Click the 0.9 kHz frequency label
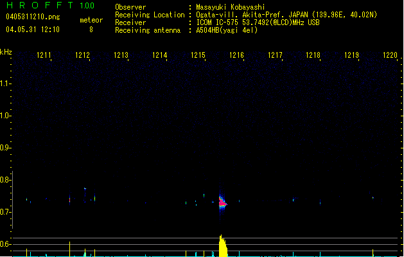 coord(5,148)
